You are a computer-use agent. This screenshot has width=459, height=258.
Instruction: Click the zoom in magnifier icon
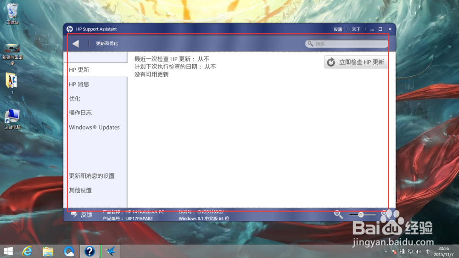tap(384, 214)
